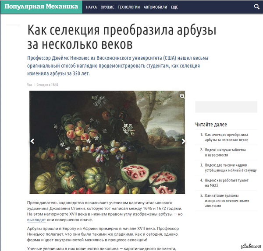Open 'Видео: шипучая таблетка в невесомости' link

pyautogui.click(x=225, y=153)
